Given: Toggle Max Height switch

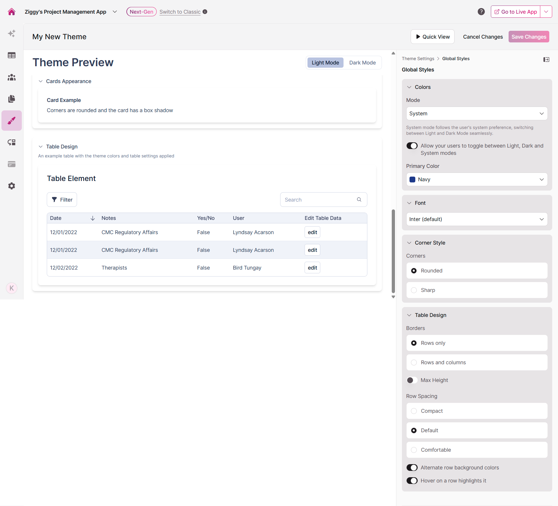Looking at the screenshot, I should (x=412, y=380).
